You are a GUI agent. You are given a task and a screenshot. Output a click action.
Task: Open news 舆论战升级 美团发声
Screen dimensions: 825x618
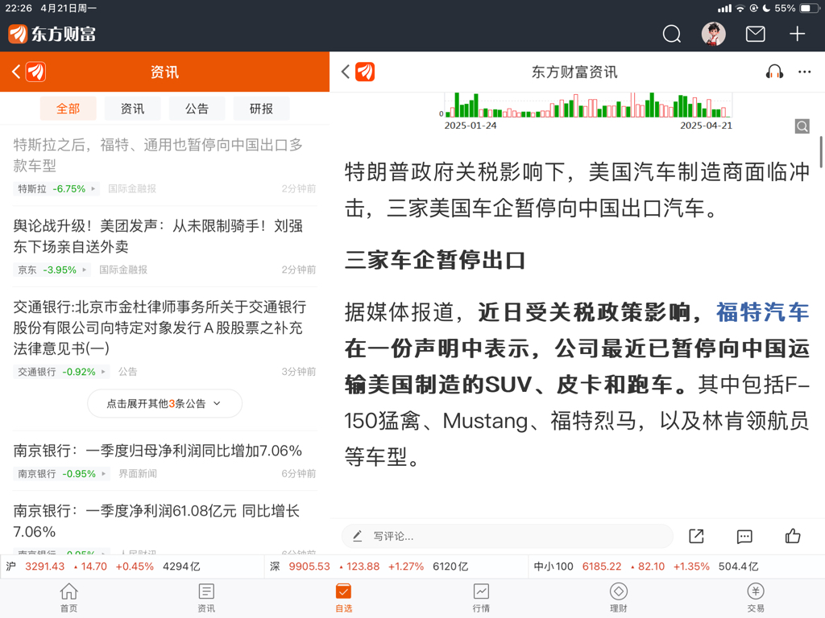[158, 236]
